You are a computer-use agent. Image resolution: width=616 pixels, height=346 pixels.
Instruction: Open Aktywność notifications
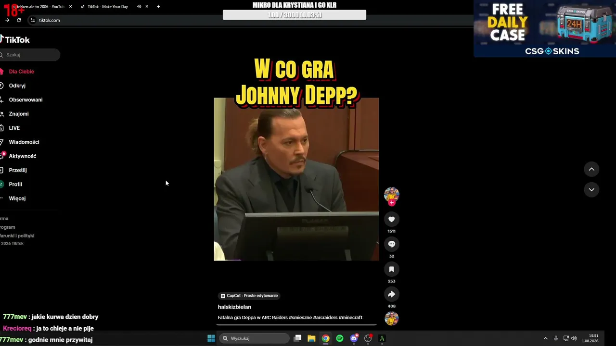[22, 156]
